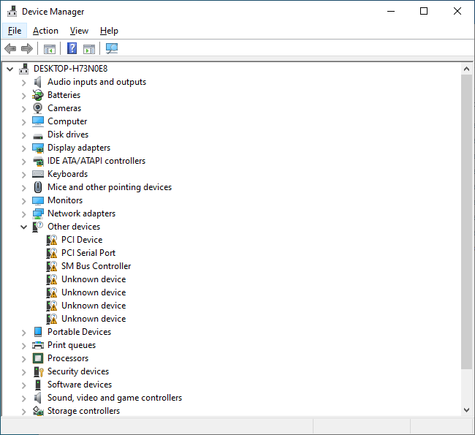The height and width of the screenshot is (435, 475).
Task: Expand the Network adapters category
Action: pyautogui.click(x=24, y=214)
